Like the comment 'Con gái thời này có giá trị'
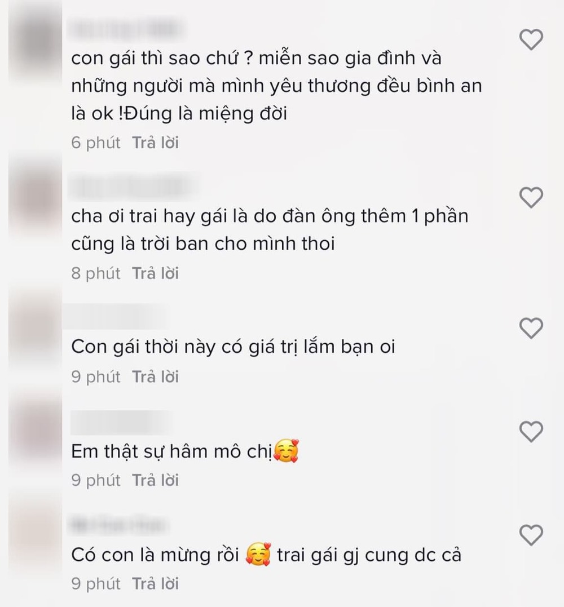The height and width of the screenshot is (607, 564). point(531,328)
